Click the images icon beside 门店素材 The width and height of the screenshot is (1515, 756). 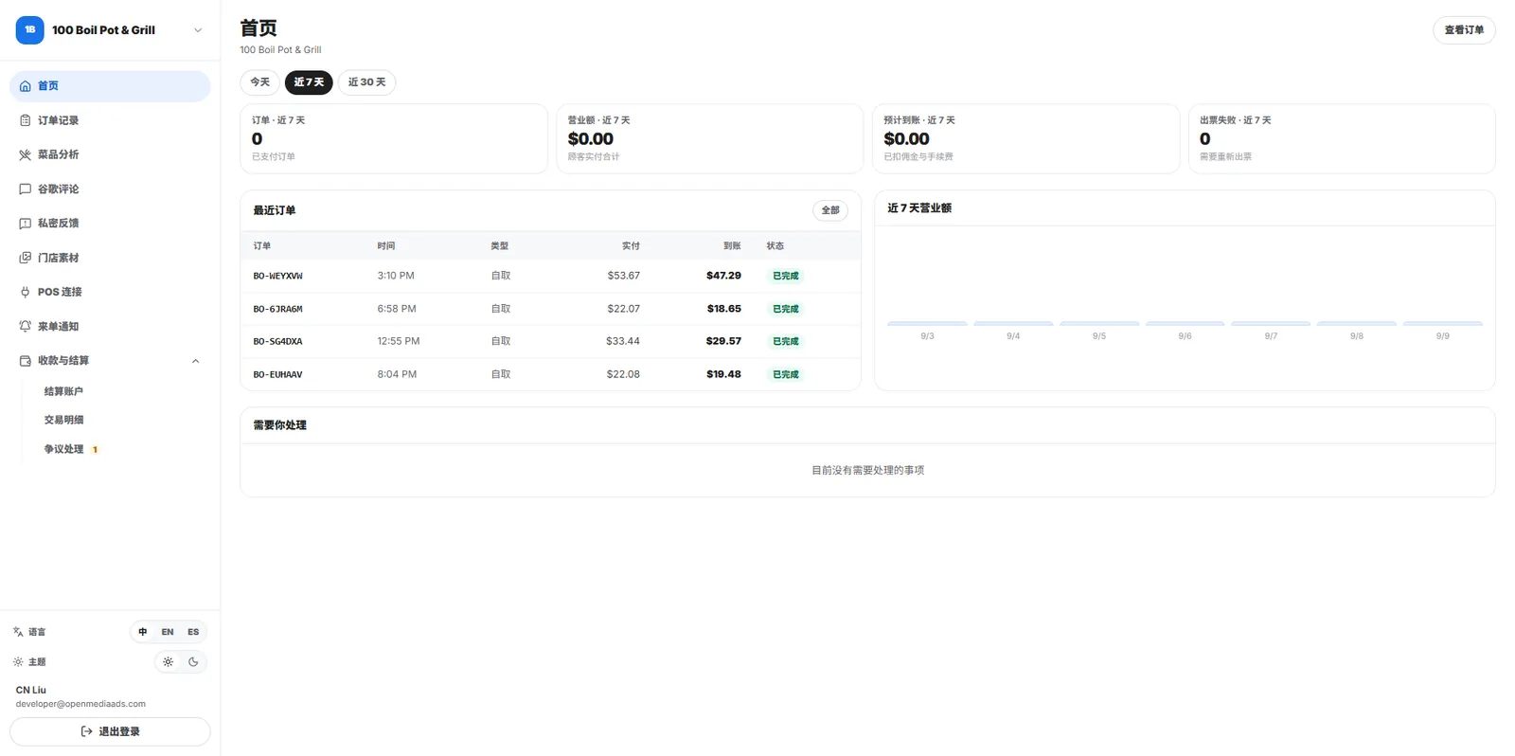tap(26, 258)
